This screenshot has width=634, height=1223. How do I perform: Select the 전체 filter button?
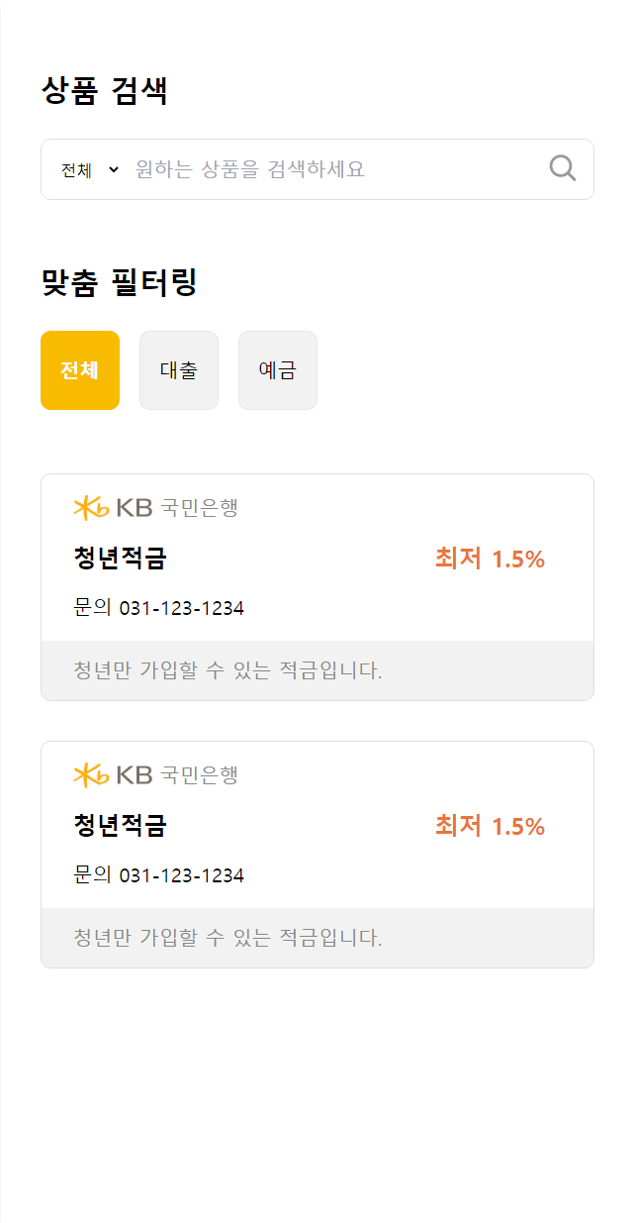pos(79,369)
